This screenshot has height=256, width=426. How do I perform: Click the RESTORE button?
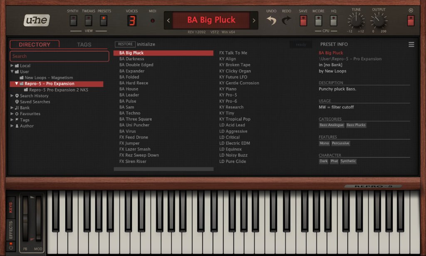(125, 44)
